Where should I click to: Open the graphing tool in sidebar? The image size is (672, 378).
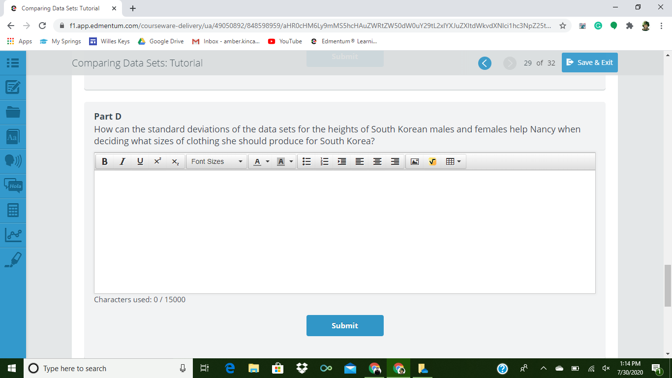click(x=13, y=235)
